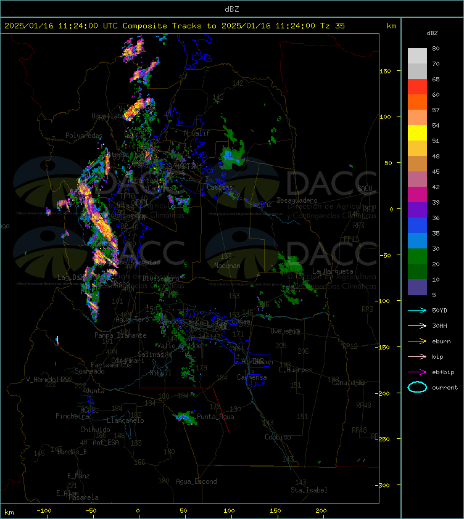464x519 pixels.
Task: Click the 'Tz 35' value in the header
Action: [333, 26]
